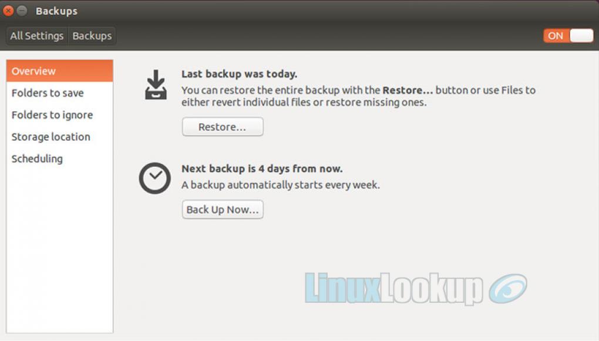599x341 pixels.
Task: Click the LinuxLookup swirl logo icon
Action: [x=508, y=288]
